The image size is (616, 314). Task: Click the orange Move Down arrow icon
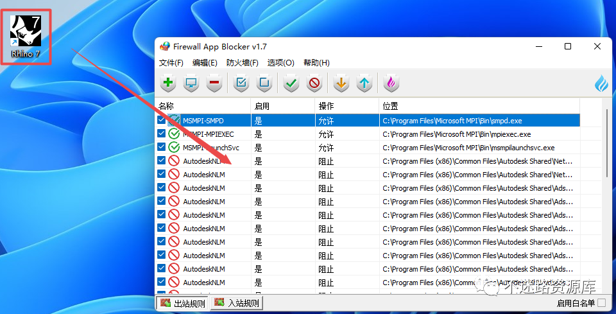(341, 83)
